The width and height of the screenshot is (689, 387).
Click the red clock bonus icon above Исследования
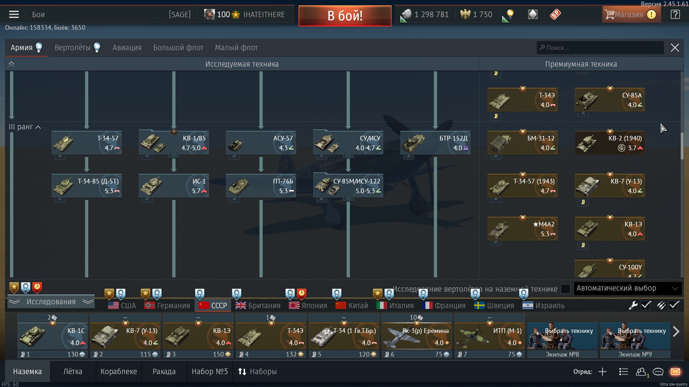point(37,287)
